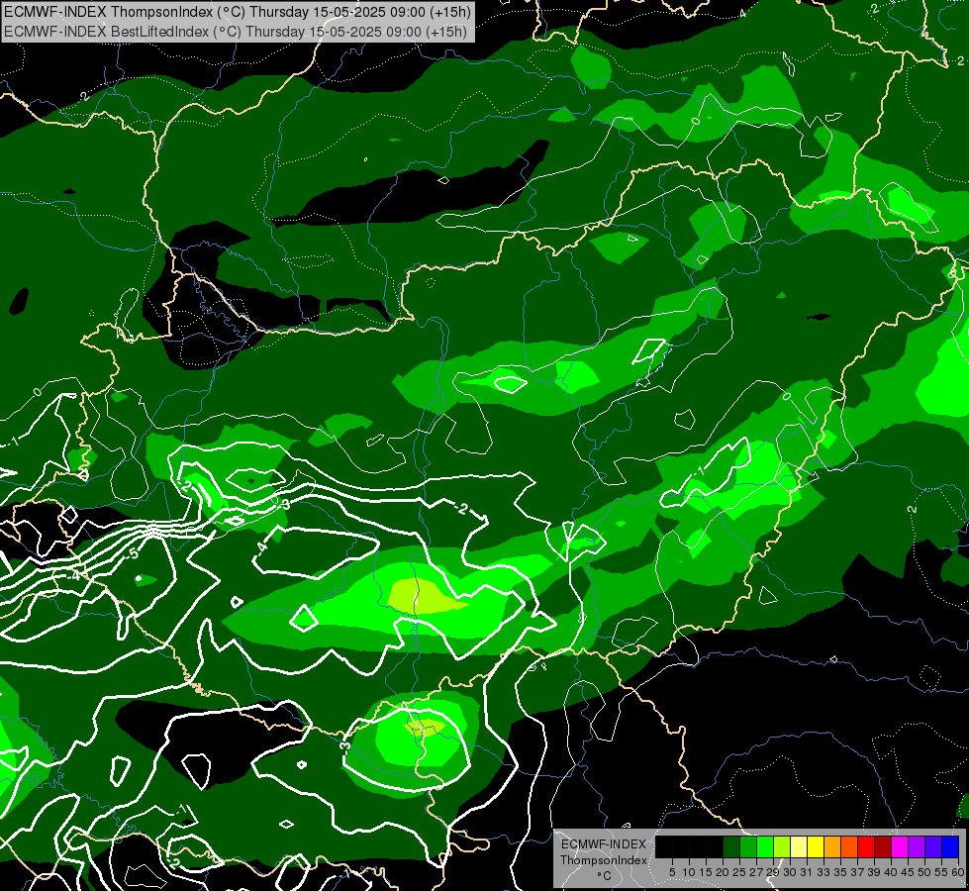Click the legend tick value 30
Screen dimensions: 969x891
tap(790, 872)
